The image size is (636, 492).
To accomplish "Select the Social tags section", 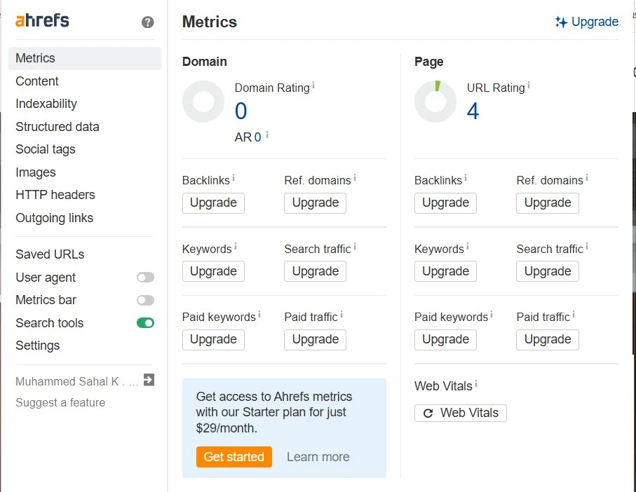I will 45,149.
